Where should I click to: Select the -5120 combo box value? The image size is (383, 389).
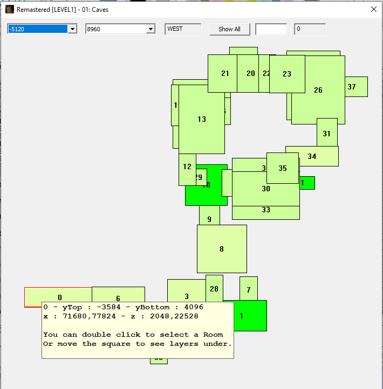(x=38, y=29)
